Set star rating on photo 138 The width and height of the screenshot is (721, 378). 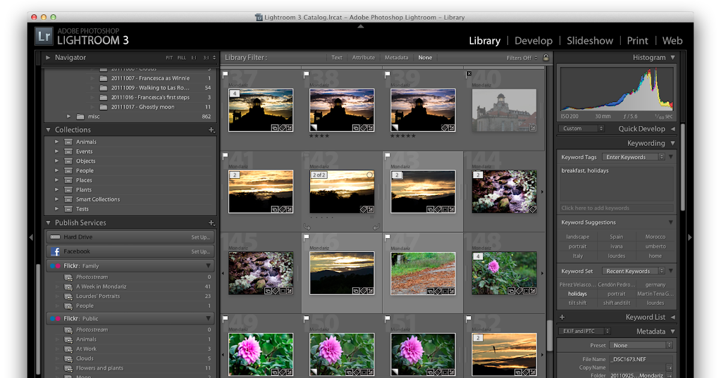[320, 136]
